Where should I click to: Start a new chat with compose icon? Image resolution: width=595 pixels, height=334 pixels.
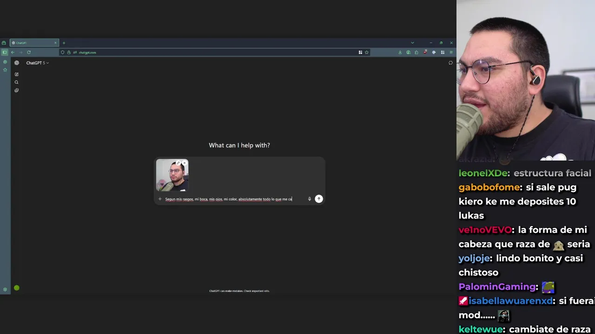(x=16, y=74)
